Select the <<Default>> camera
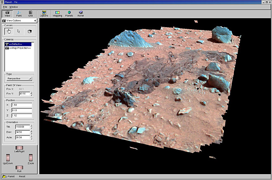Image resolution: width=272 pixels, height=180 pixels. click(x=15, y=44)
